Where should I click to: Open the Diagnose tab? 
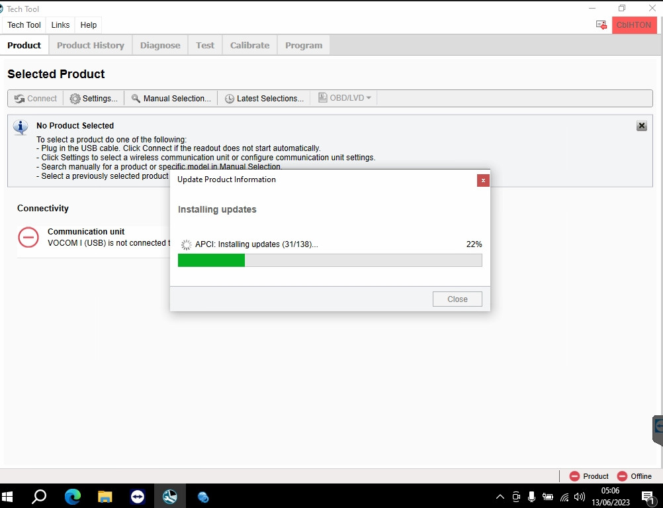tap(160, 45)
